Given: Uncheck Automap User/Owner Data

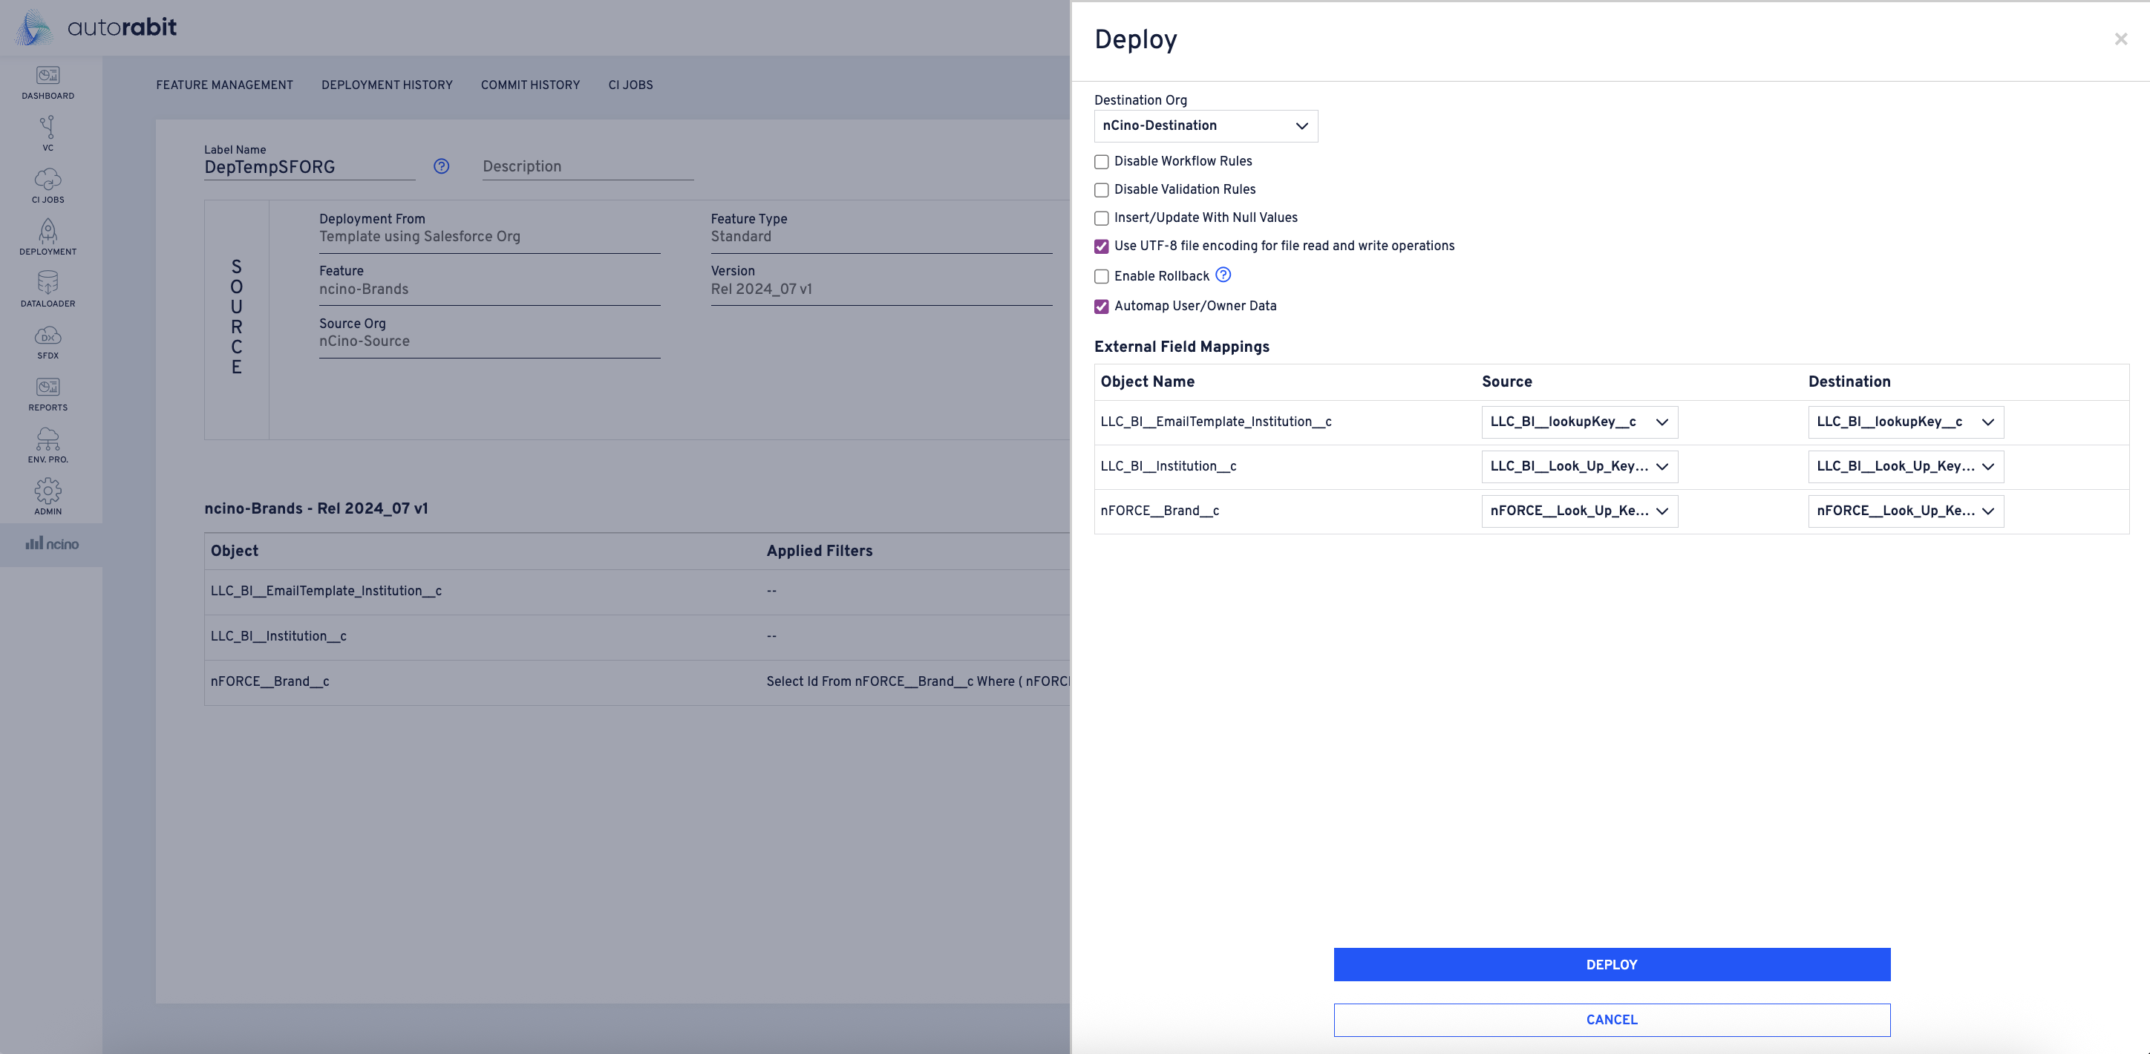Looking at the screenshot, I should pos(1101,307).
